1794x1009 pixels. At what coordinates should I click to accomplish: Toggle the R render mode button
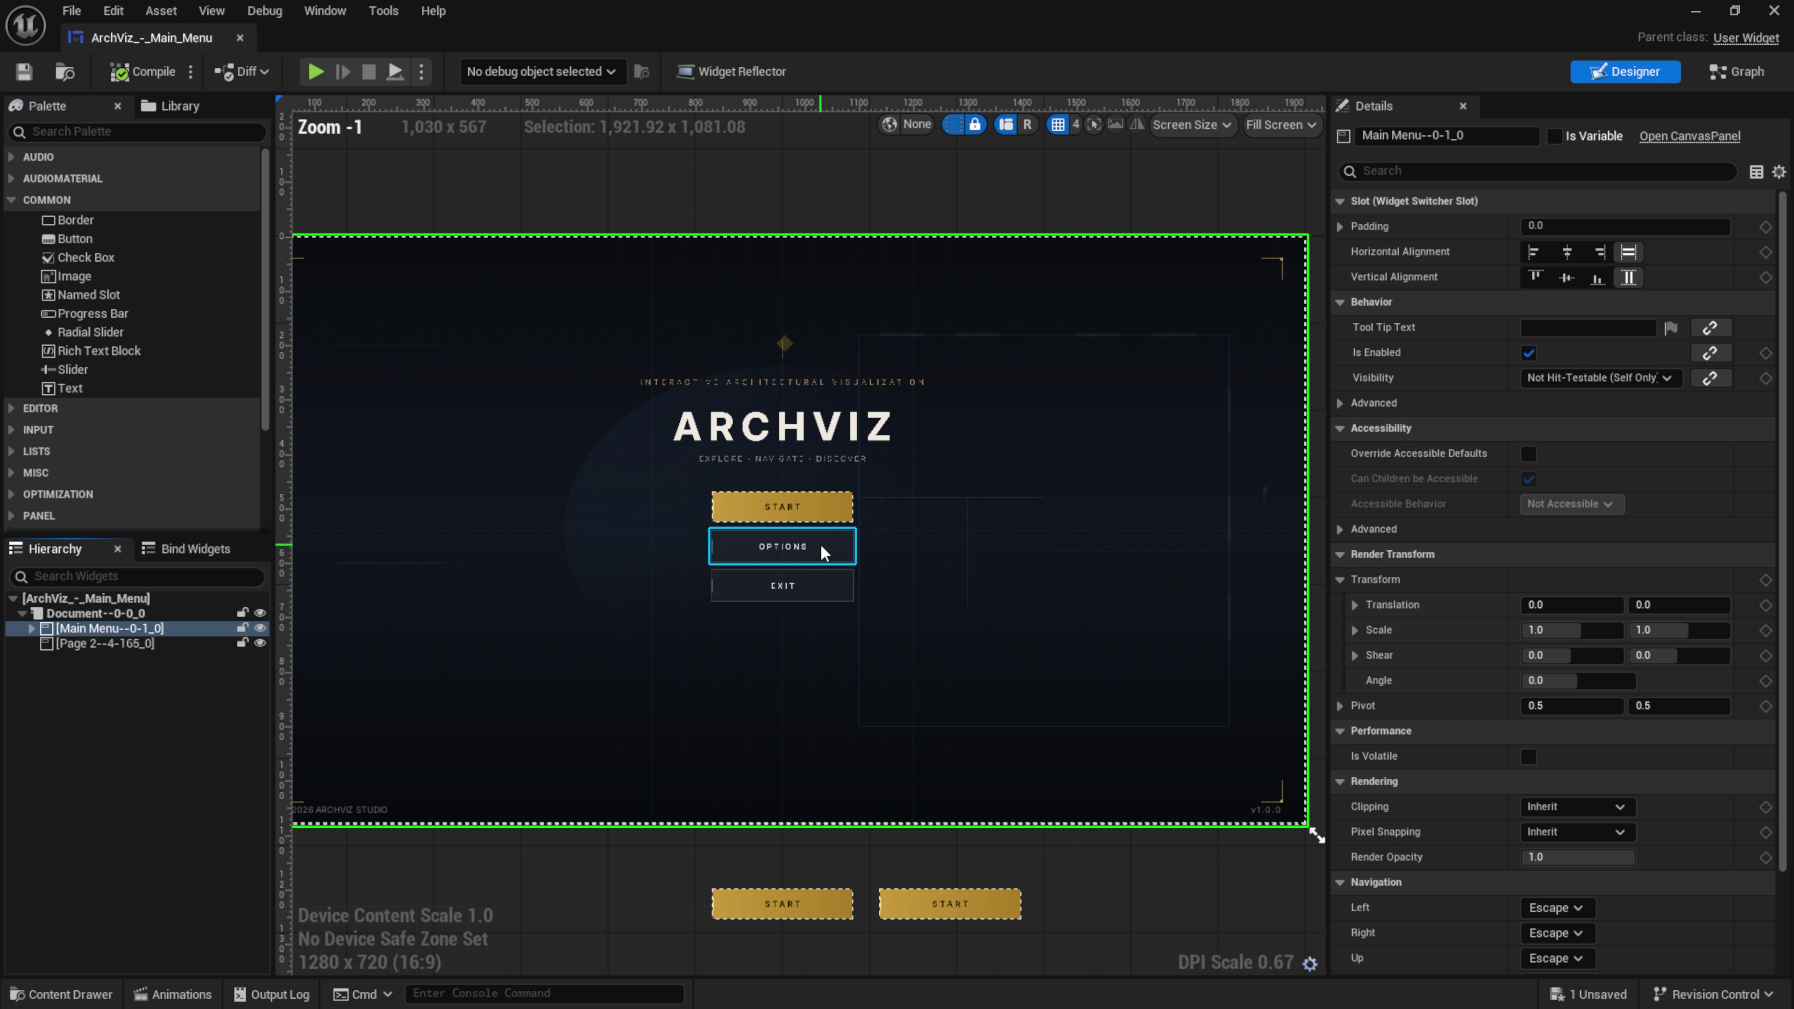tap(1027, 125)
